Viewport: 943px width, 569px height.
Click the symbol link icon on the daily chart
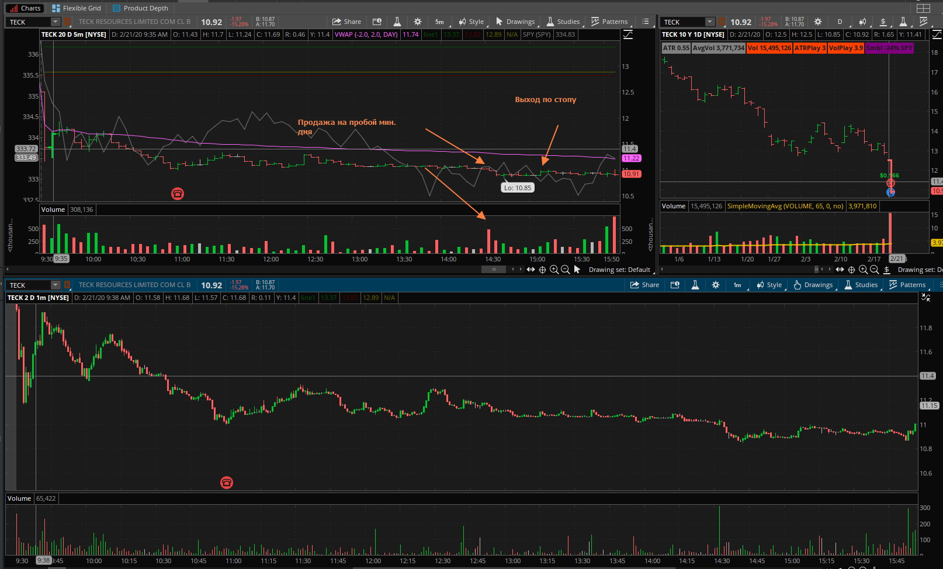tap(722, 22)
